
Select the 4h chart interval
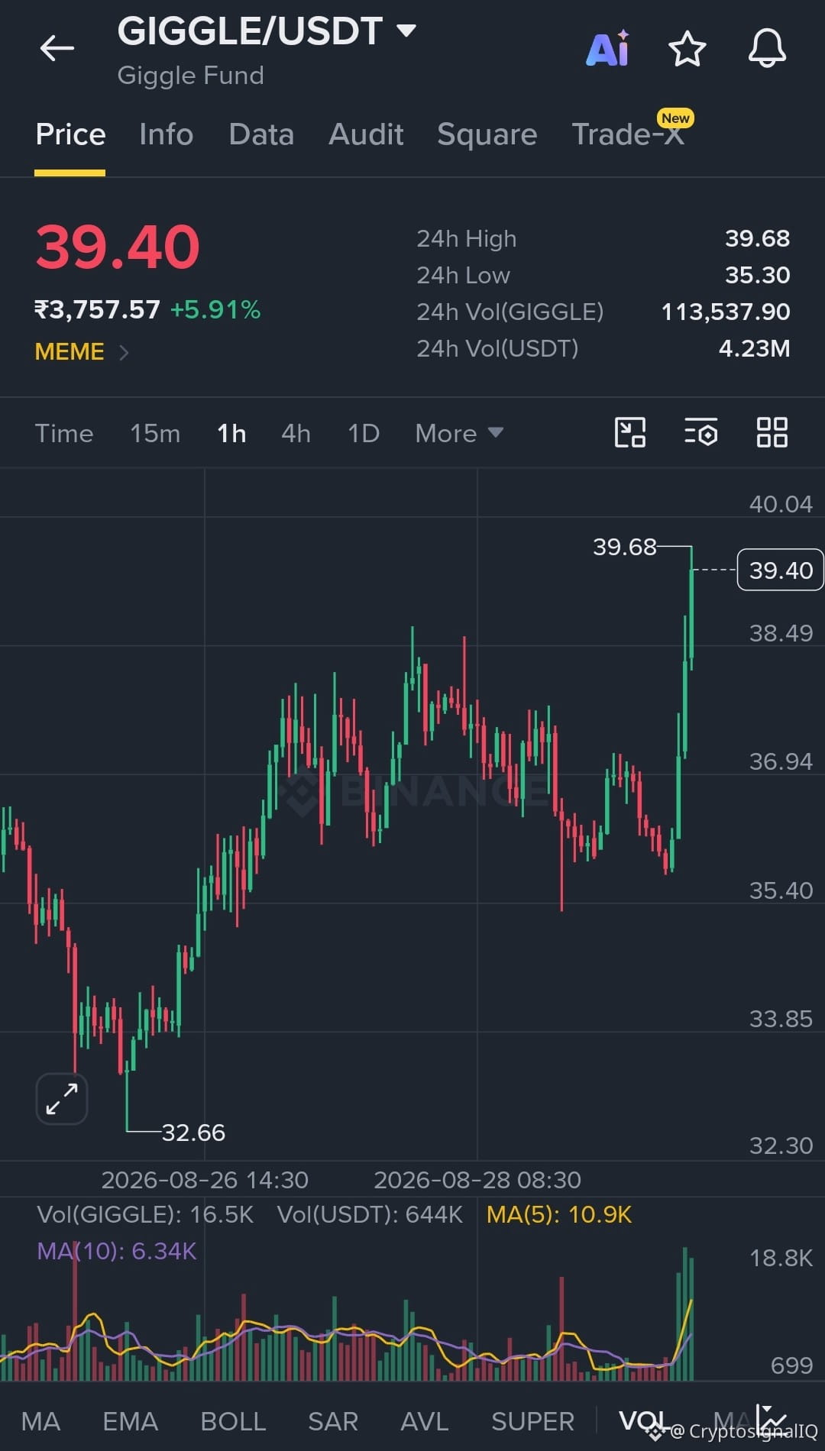pyautogui.click(x=296, y=433)
